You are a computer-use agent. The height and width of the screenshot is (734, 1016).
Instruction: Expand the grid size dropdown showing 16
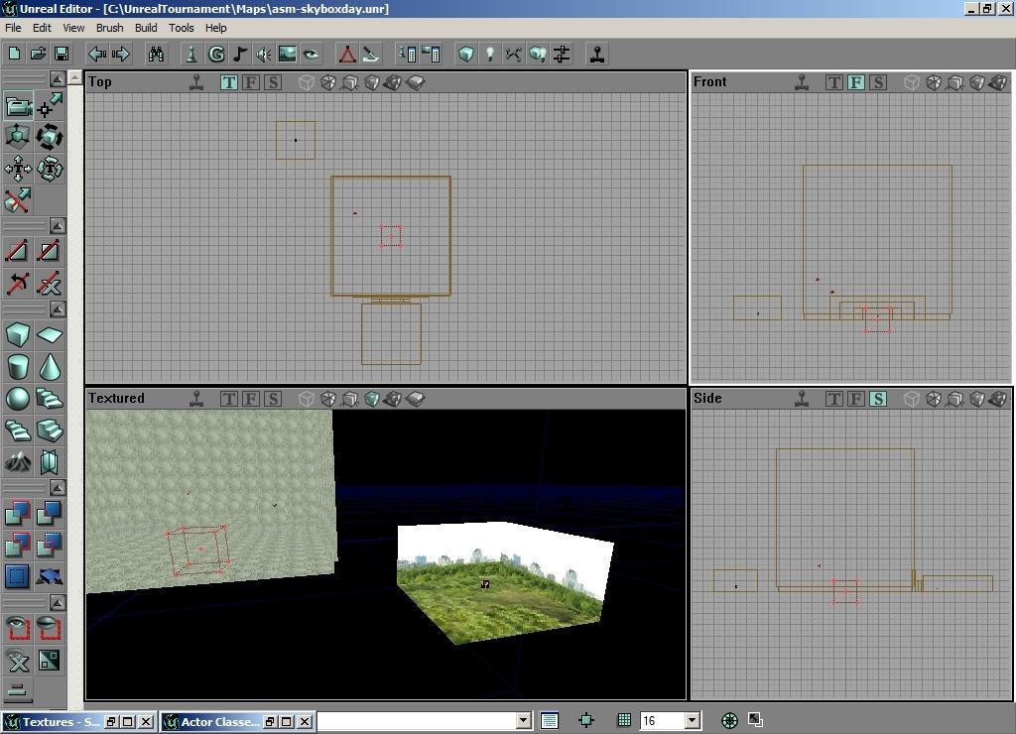(x=692, y=721)
